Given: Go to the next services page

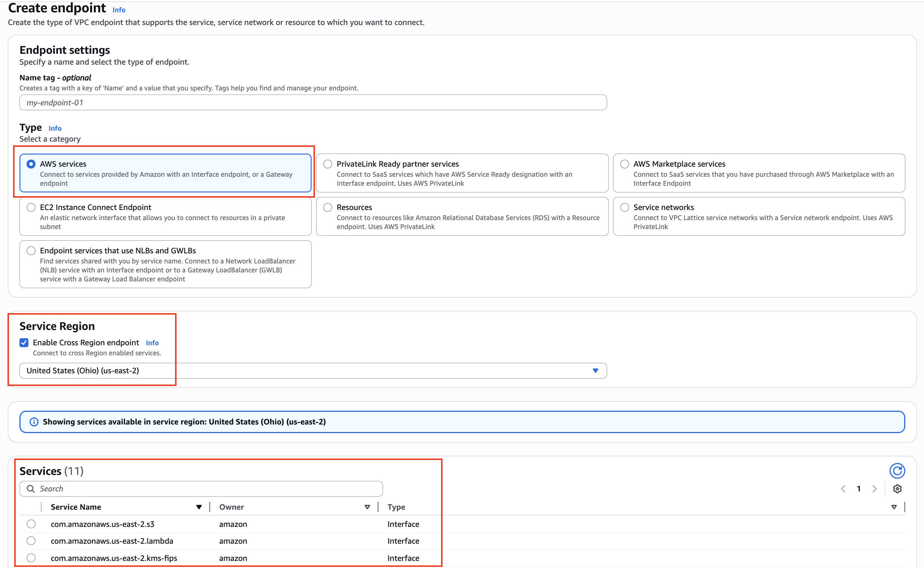Looking at the screenshot, I should 875,488.
